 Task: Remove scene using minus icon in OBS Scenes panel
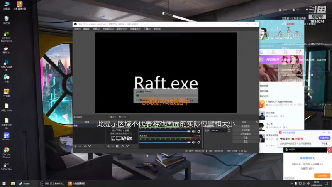[80, 146]
